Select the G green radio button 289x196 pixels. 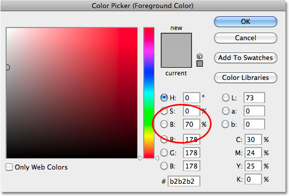pyautogui.click(x=164, y=152)
